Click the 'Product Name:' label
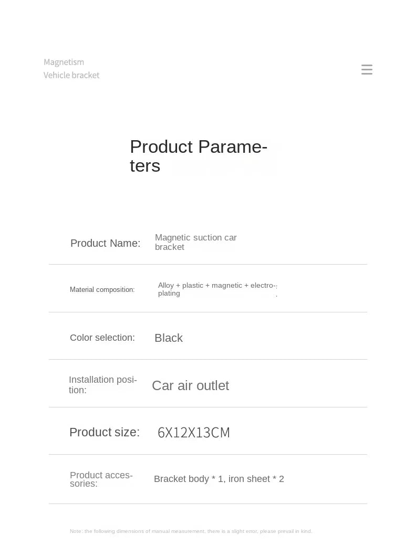 [x=105, y=243]
